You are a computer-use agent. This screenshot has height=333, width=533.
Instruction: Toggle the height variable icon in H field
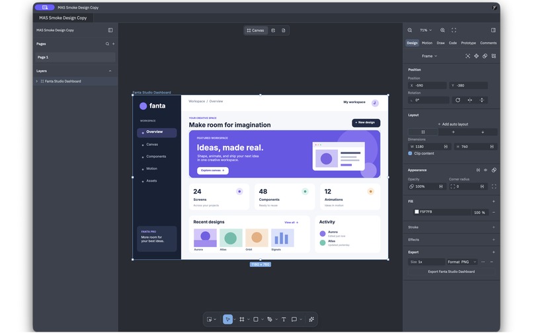pyautogui.click(x=491, y=147)
